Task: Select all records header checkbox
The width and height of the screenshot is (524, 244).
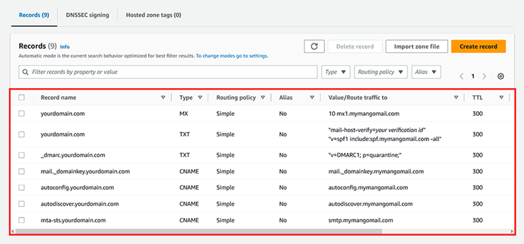Action: (x=21, y=98)
